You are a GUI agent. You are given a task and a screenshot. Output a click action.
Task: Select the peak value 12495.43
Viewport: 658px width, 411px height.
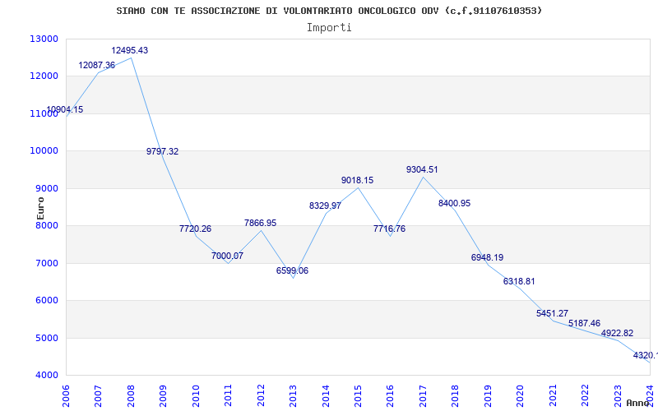coord(130,50)
